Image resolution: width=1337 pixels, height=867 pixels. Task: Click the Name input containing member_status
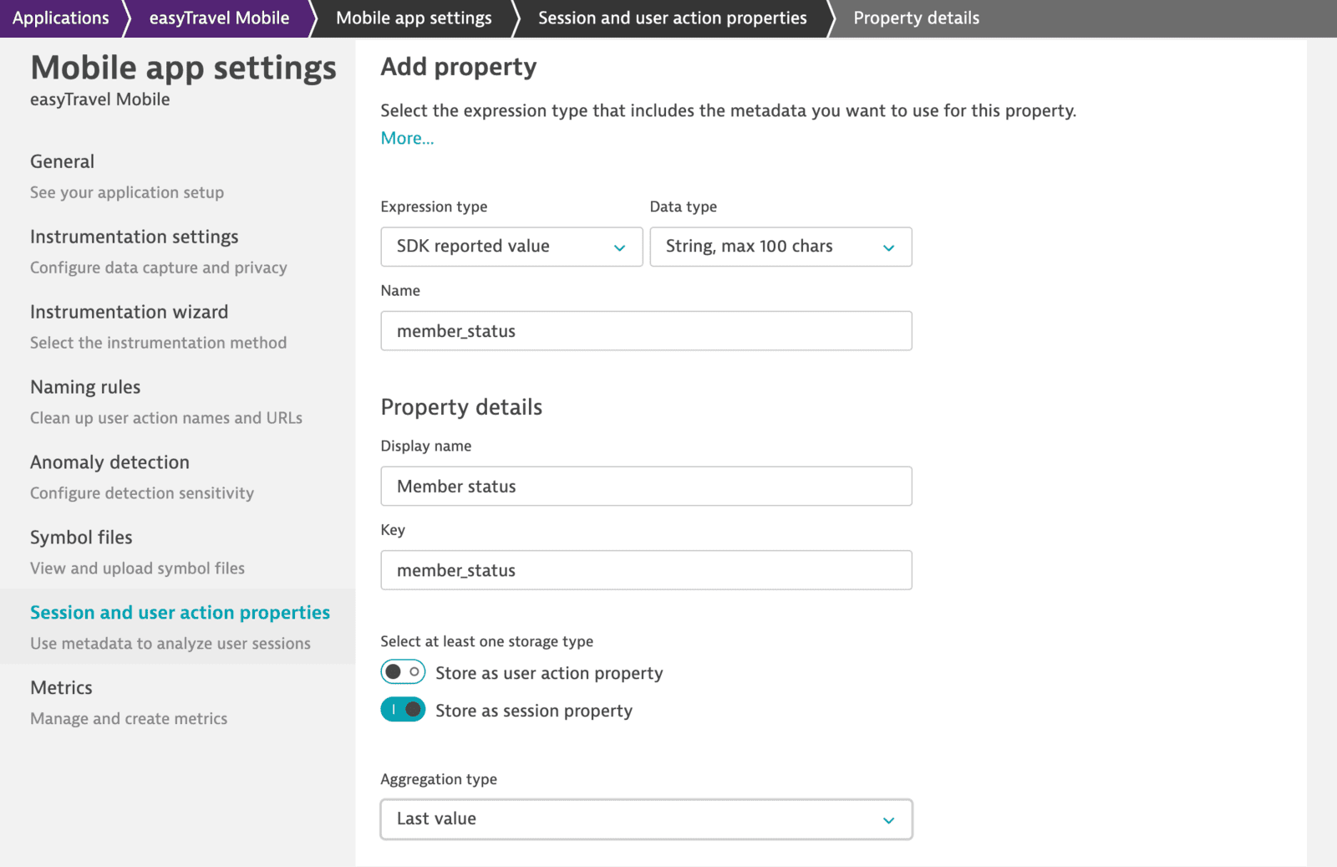pos(646,330)
